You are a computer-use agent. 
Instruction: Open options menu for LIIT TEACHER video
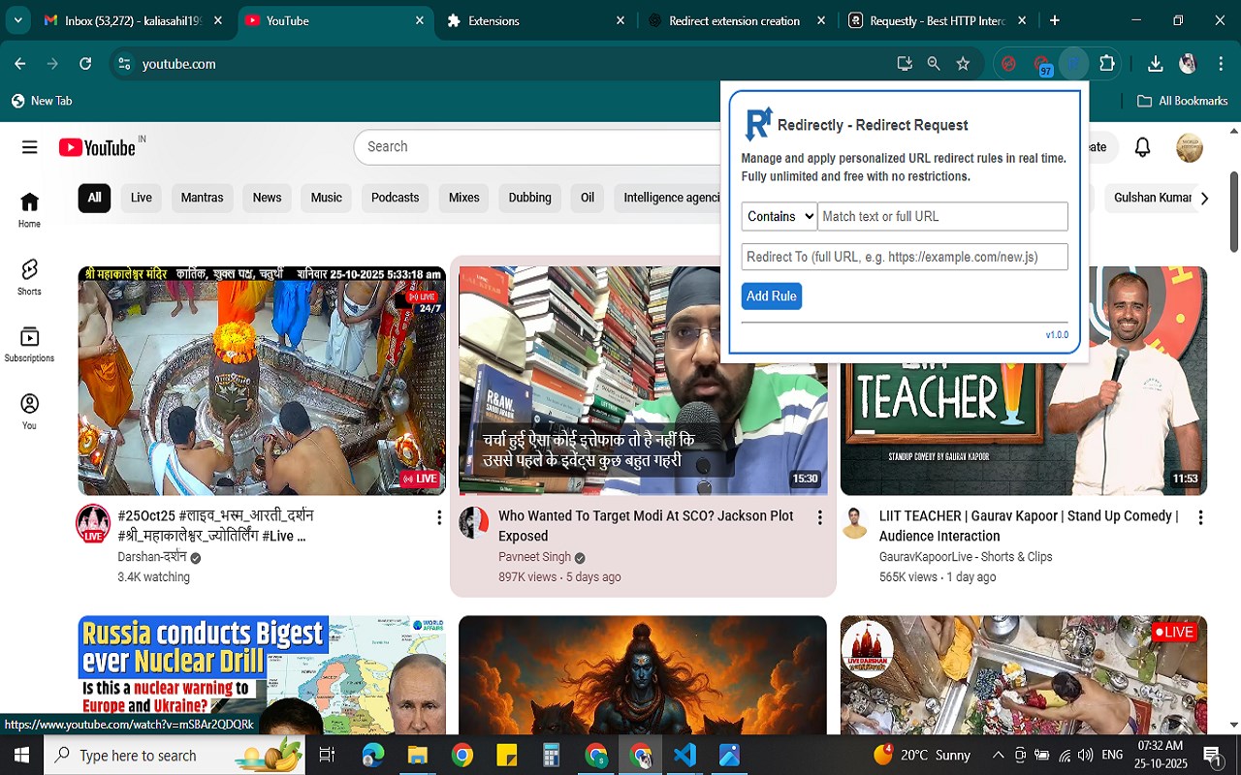coord(1200,518)
